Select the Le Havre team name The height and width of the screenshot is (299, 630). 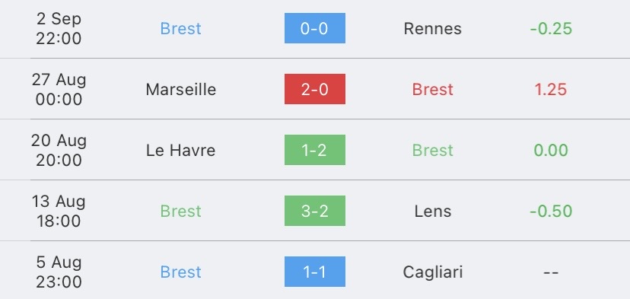point(181,151)
